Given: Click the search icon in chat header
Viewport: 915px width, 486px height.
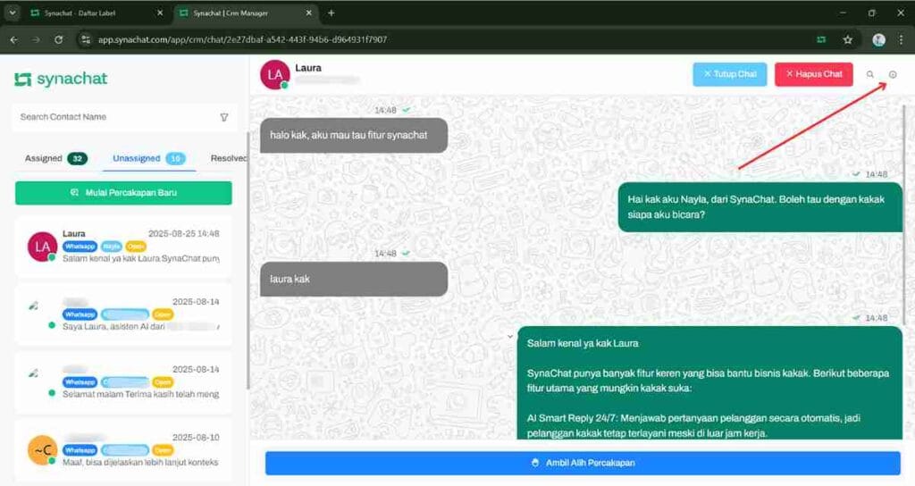Looking at the screenshot, I should click(x=870, y=75).
